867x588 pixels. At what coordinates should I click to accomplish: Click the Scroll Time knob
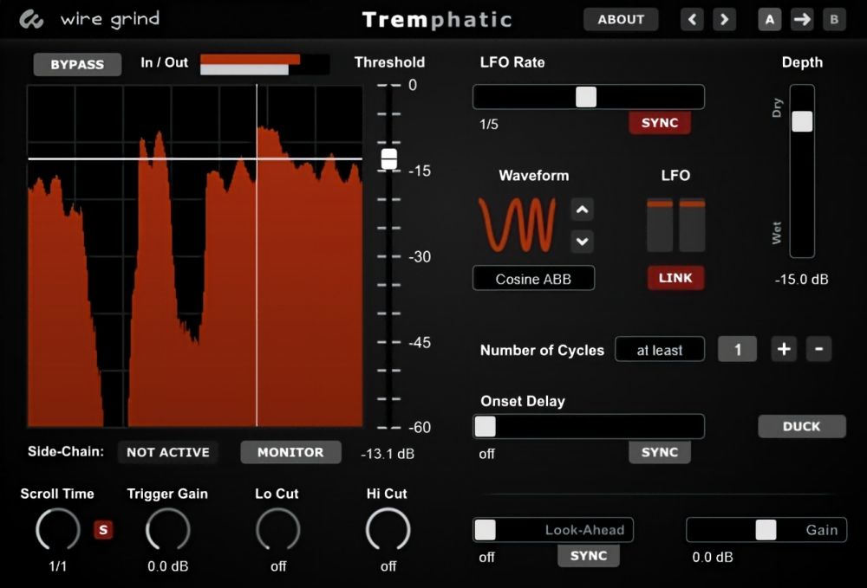pyautogui.click(x=57, y=530)
